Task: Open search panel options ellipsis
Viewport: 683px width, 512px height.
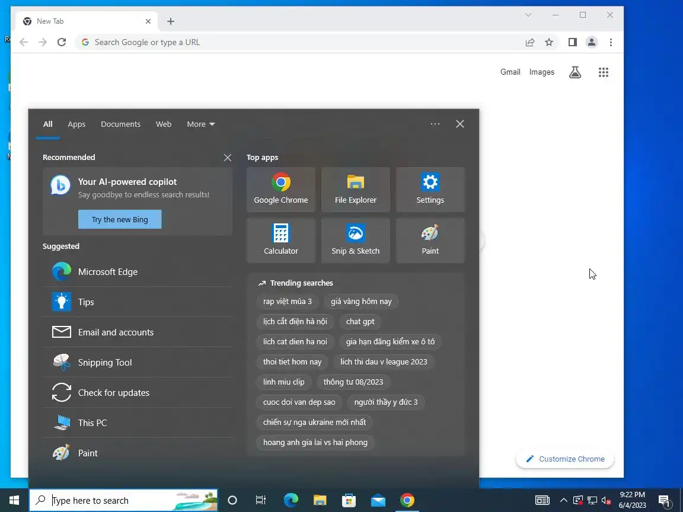Action: [x=435, y=124]
